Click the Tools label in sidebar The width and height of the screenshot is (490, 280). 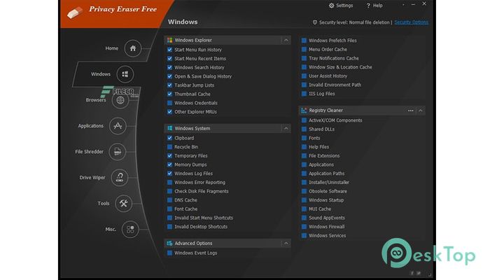(104, 204)
